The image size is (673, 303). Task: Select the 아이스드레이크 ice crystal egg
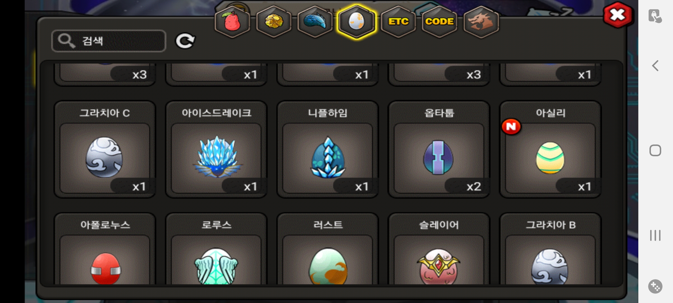click(x=216, y=149)
